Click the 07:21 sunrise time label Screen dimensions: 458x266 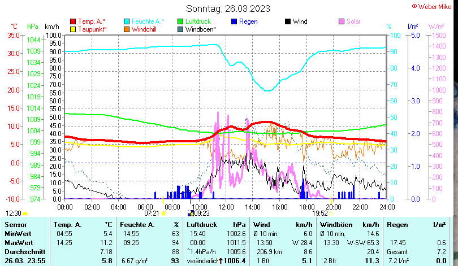[x=152, y=213]
